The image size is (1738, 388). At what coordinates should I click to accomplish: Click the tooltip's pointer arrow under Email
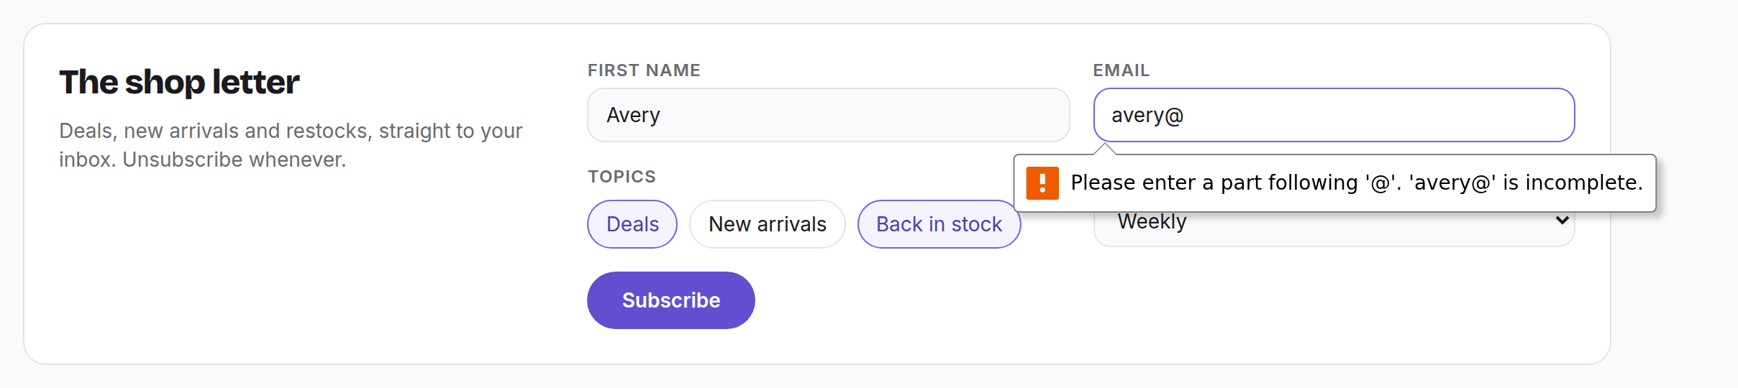pos(1105,149)
